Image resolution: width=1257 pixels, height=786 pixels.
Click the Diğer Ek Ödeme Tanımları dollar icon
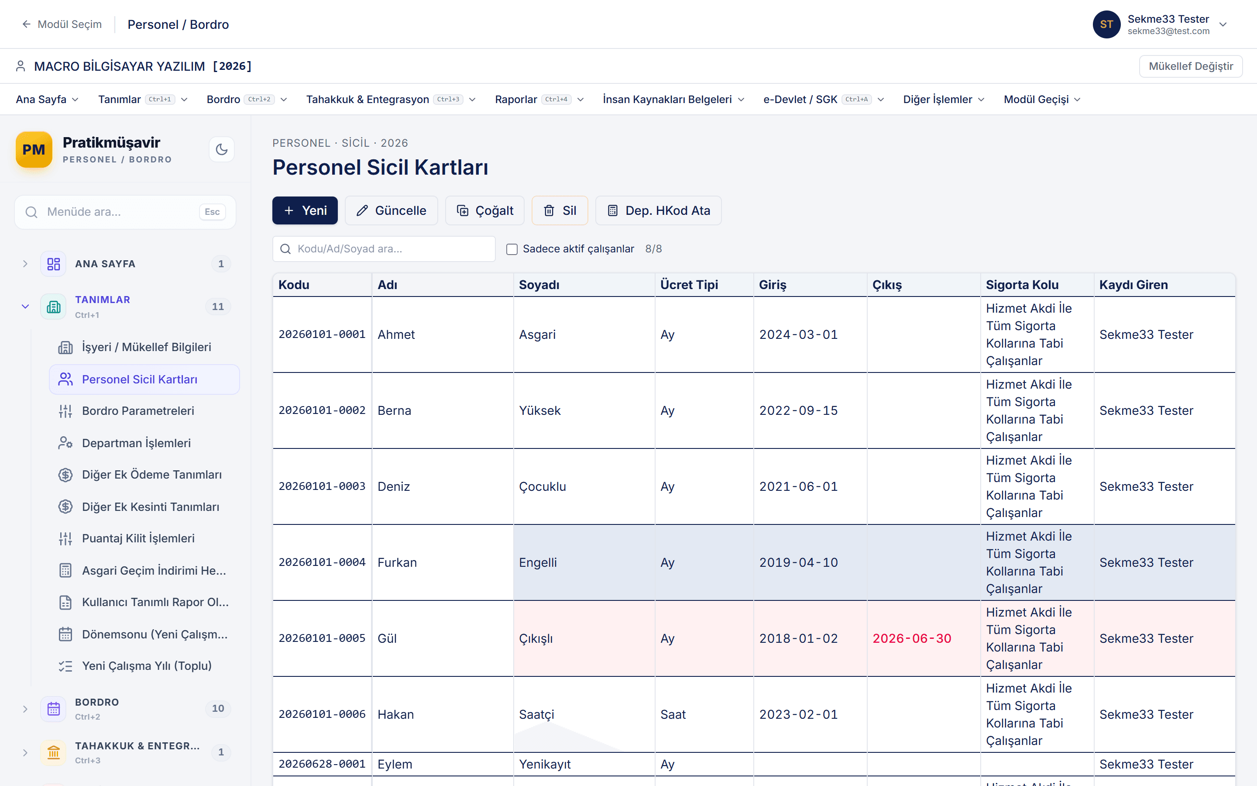coord(65,475)
